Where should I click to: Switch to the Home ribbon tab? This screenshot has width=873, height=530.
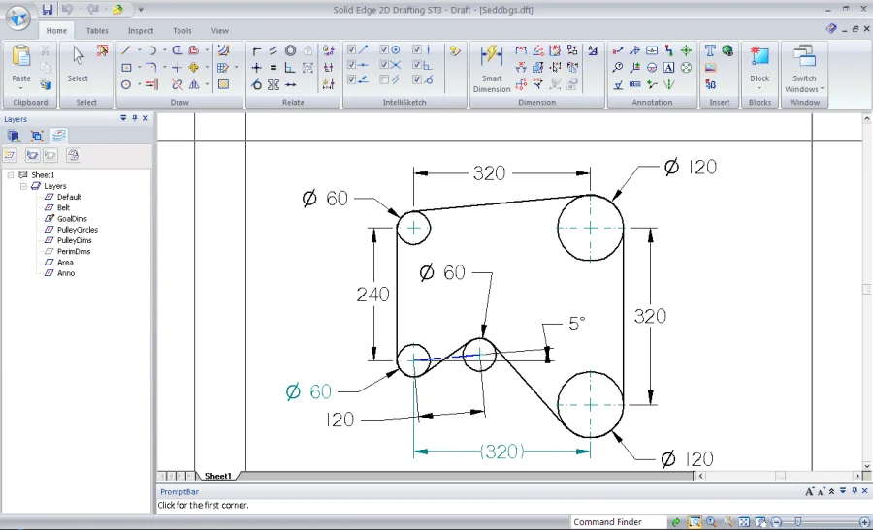(x=56, y=31)
